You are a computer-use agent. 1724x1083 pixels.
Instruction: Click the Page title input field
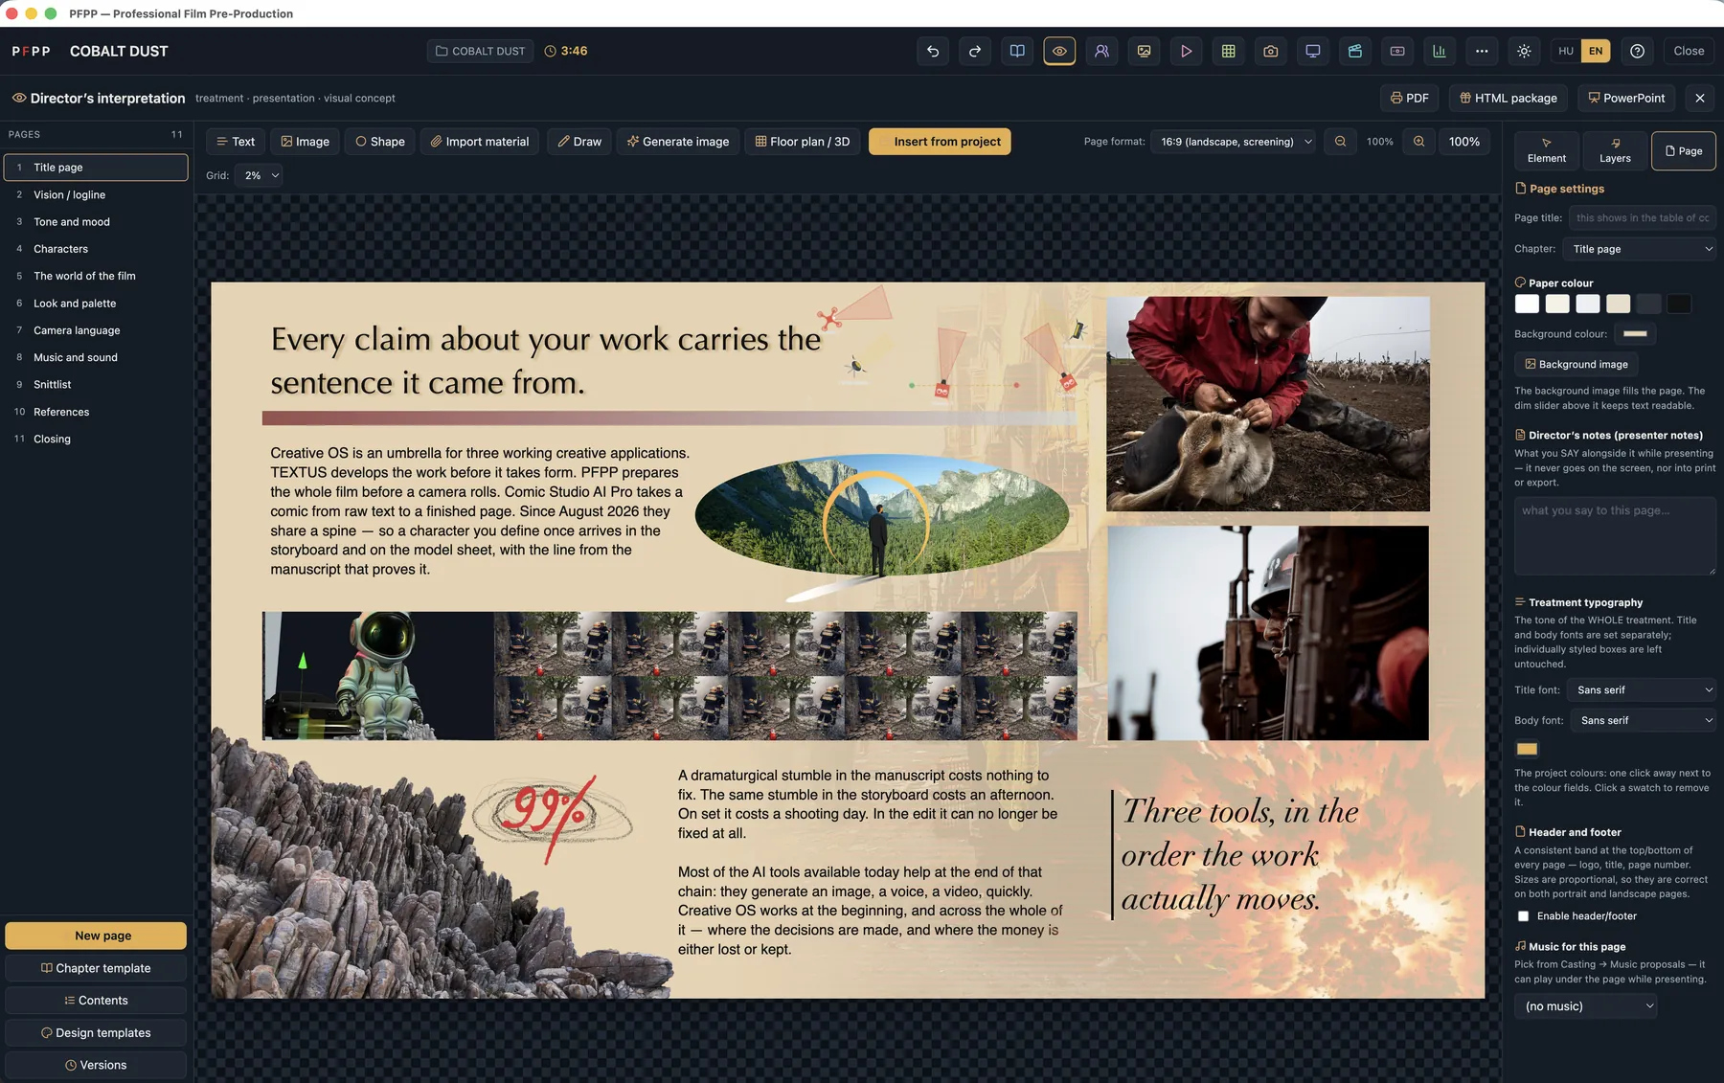click(x=1642, y=218)
